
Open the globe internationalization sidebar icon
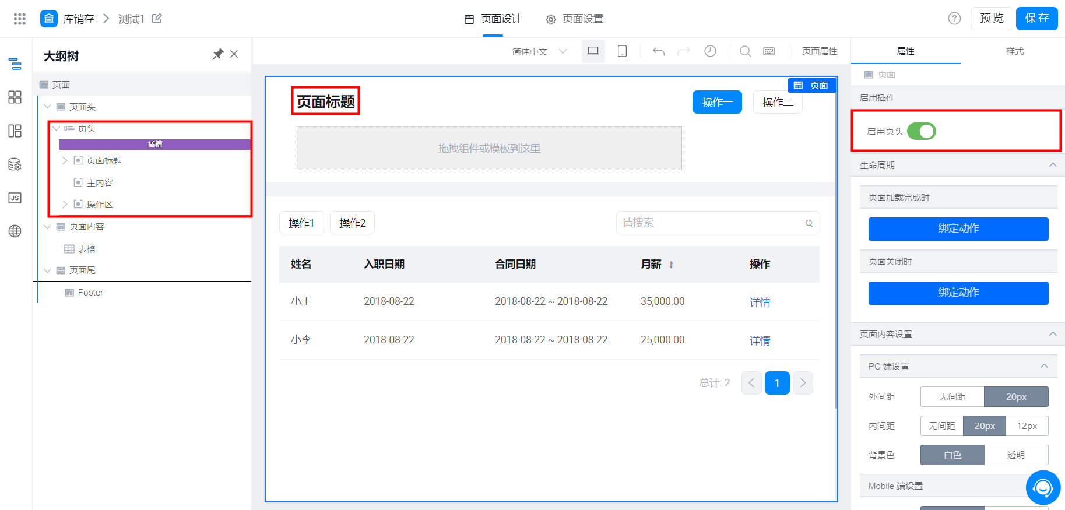coord(15,231)
